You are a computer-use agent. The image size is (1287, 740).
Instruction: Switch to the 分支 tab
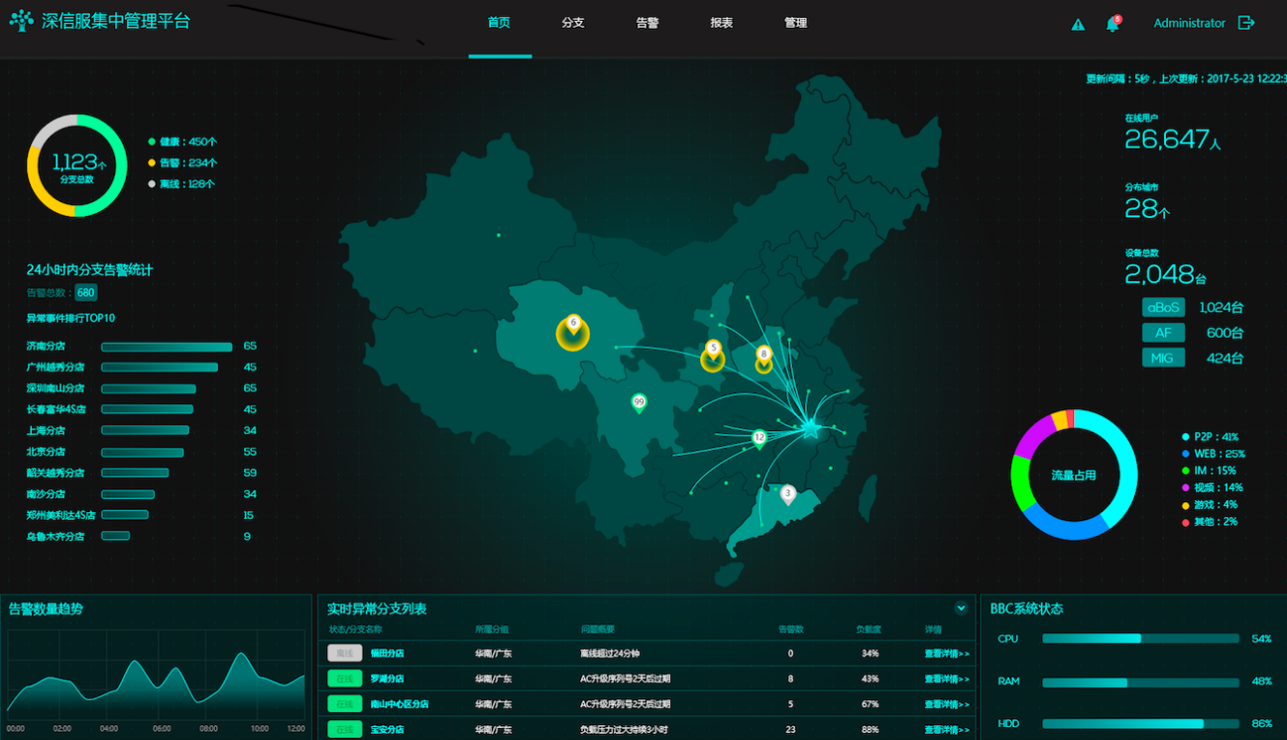[573, 23]
